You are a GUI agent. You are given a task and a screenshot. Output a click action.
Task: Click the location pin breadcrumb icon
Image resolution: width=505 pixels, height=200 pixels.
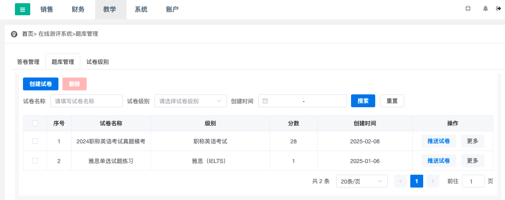click(x=14, y=34)
